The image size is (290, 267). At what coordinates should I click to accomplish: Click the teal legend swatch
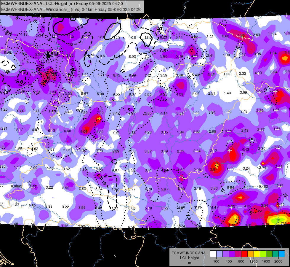(x=275, y=254)
